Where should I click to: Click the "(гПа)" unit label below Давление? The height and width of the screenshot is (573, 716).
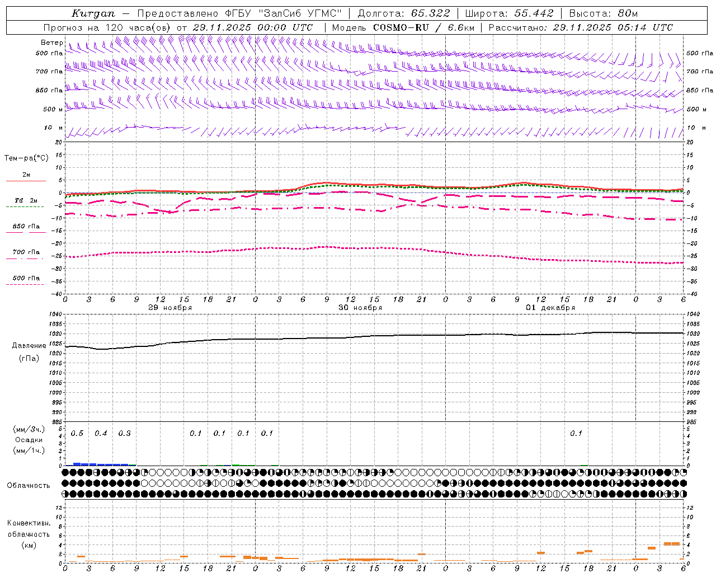pyautogui.click(x=29, y=359)
